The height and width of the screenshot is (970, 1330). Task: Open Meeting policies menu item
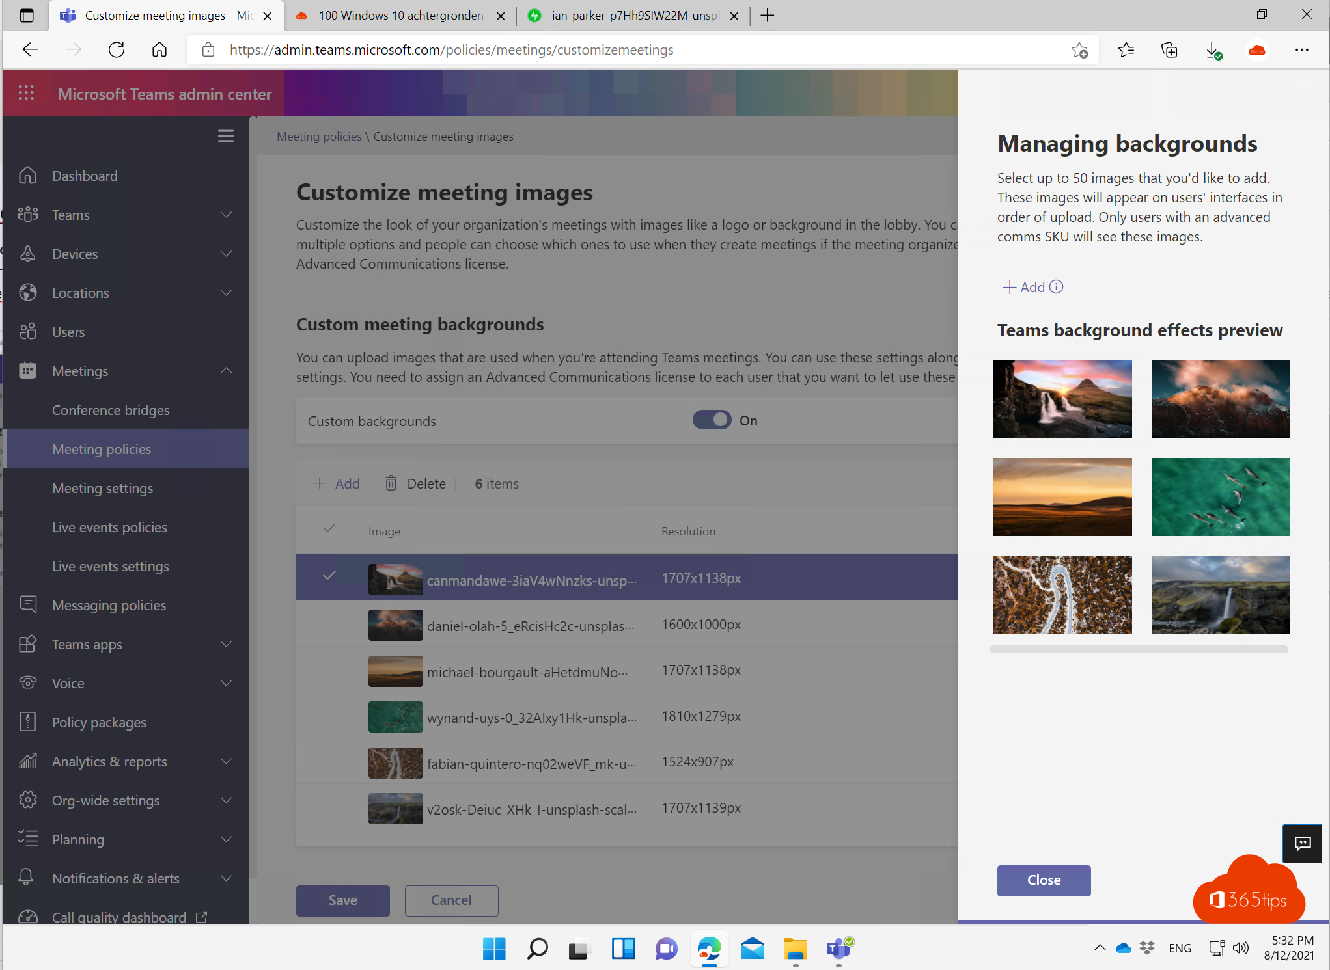click(x=101, y=448)
